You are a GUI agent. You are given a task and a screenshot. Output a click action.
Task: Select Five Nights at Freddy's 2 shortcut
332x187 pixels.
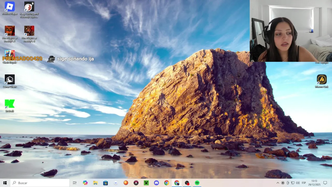10,34
